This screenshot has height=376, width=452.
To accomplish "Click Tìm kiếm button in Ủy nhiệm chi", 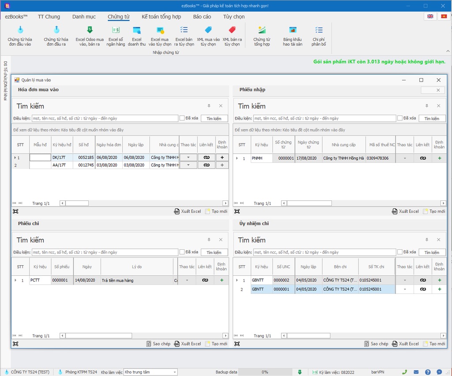I will point(432,252).
